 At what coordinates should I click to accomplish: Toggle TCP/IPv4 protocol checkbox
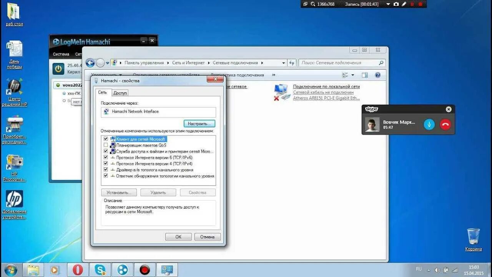(106, 164)
